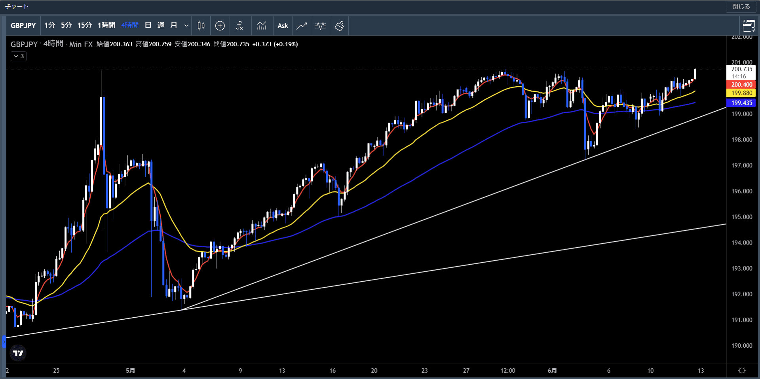Click the 安値200.346 low value

[x=192, y=44]
